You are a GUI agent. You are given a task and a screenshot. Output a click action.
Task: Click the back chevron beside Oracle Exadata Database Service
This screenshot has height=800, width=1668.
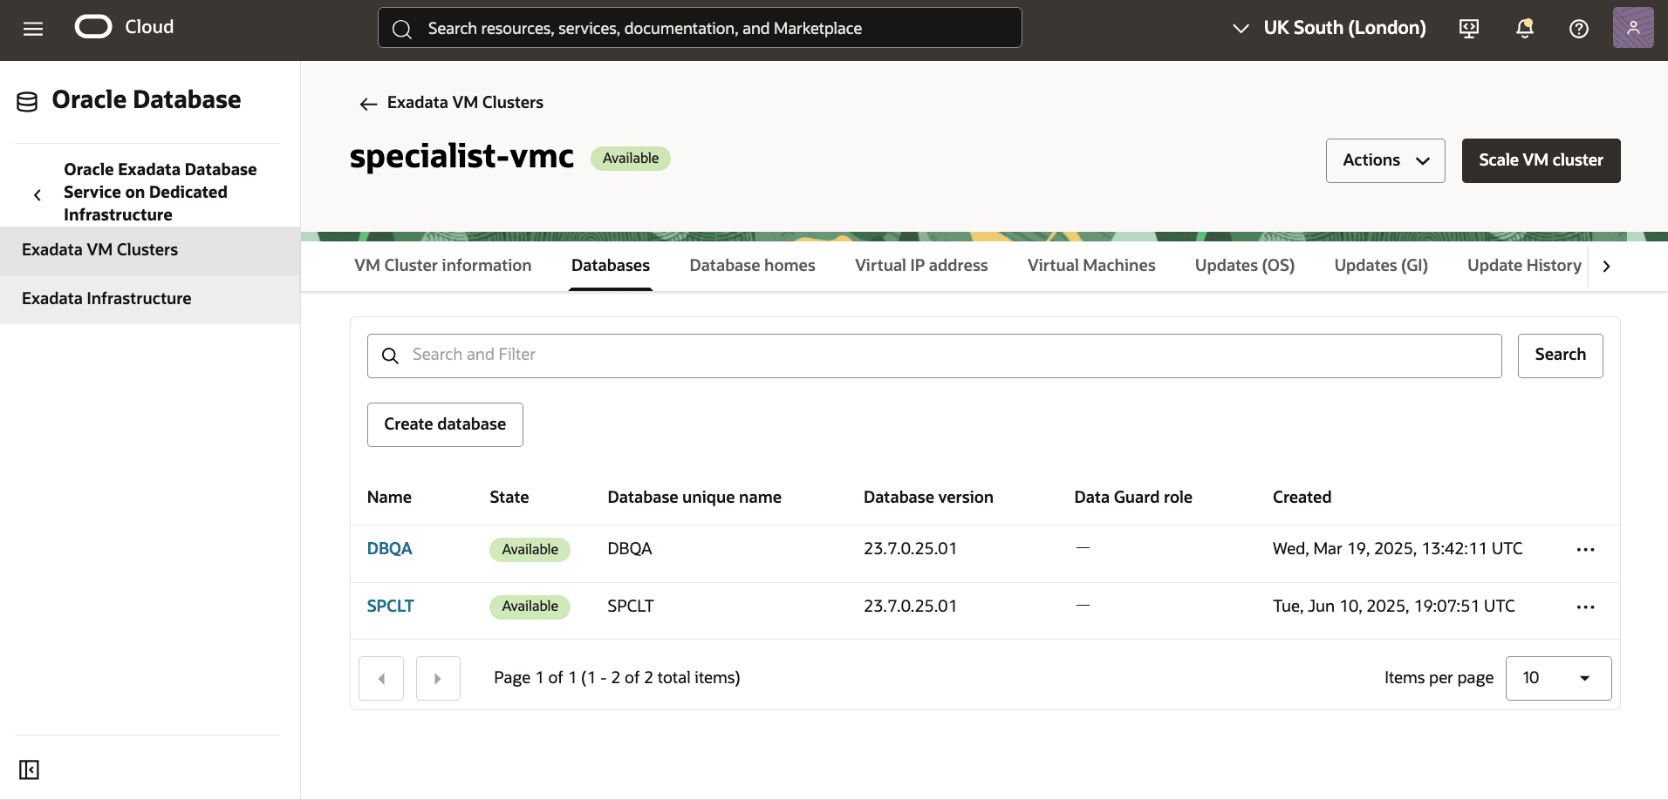point(38,194)
